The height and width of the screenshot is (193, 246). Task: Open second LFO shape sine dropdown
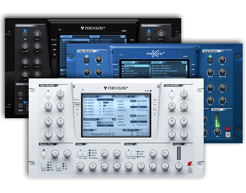coord(139,122)
